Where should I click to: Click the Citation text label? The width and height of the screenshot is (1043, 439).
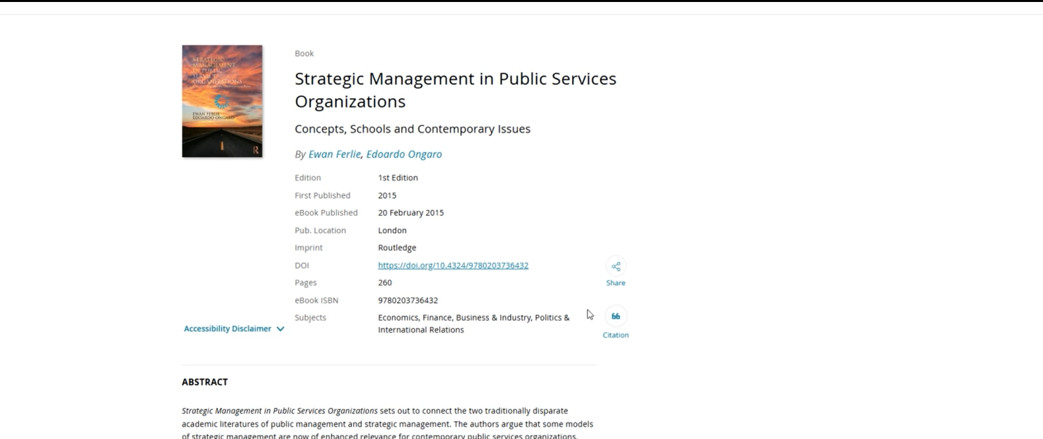click(616, 335)
